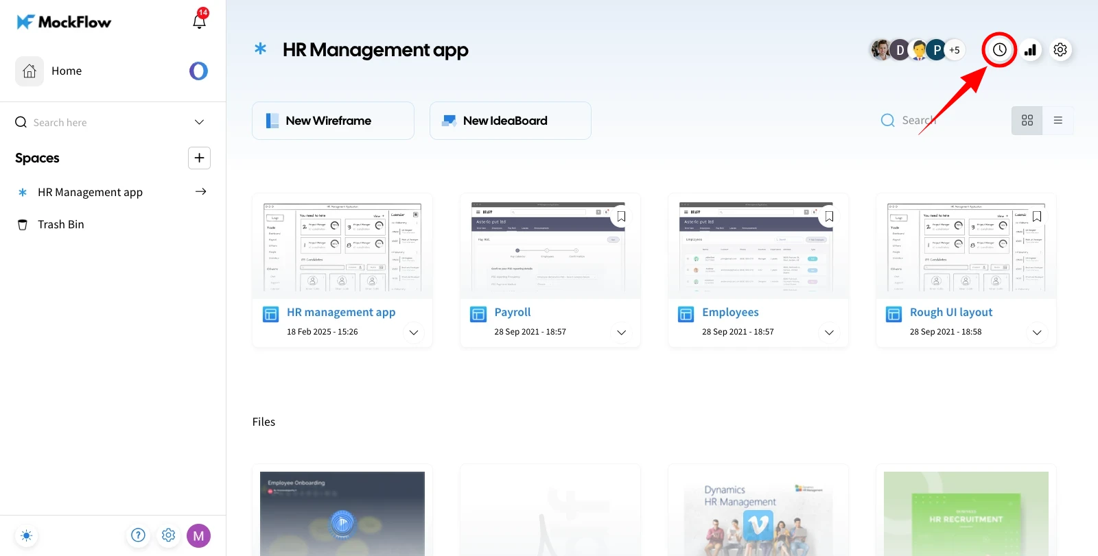Click the Employees title link
The width and height of the screenshot is (1098, 556).
pyautogui.click(x=730, y=312)
